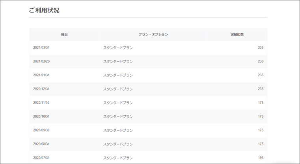The width and height of the screenshot is (300, 164).
Task: Select the 2020/10/31 date cell
Action: 41,116
